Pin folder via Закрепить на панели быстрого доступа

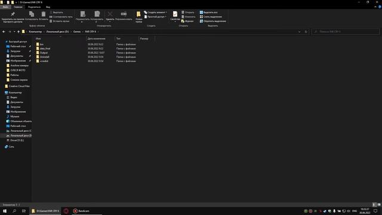[x=13, y=17]
